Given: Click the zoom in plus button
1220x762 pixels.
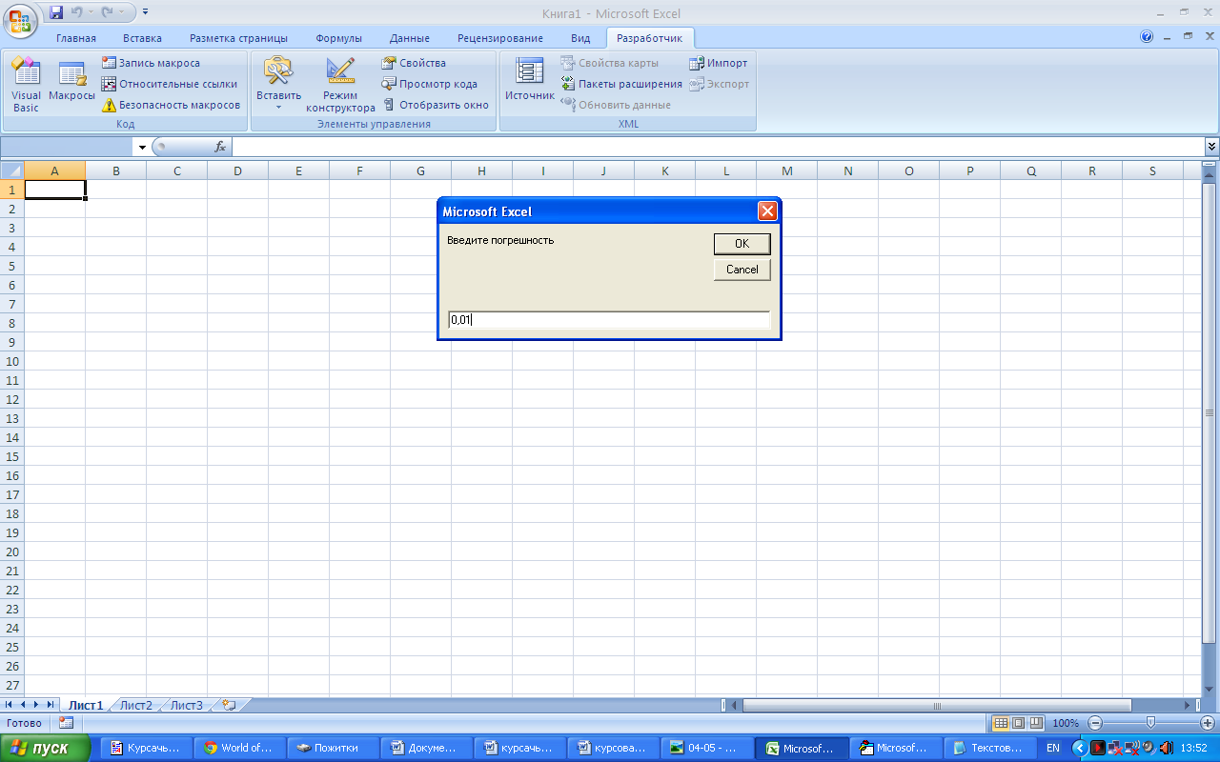Looking at the screenshot, I should point(1208,723).
